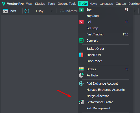Screen dimensions: 140x113
Task: Click the Portfolio pie chart icon
Action: [x=81, y=75]
